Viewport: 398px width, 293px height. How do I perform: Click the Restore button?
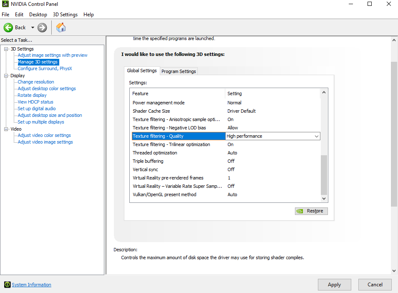pyautogui.click(x=311, y=211)
